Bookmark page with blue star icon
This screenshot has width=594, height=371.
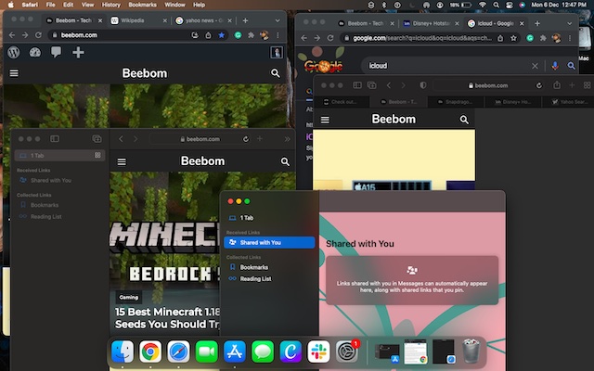tap(221, 35)
